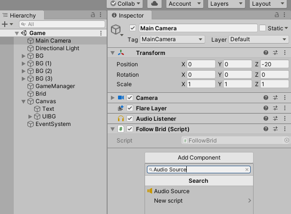Open Follow Brid script more options
291x214 pixels.
[285, 129]
